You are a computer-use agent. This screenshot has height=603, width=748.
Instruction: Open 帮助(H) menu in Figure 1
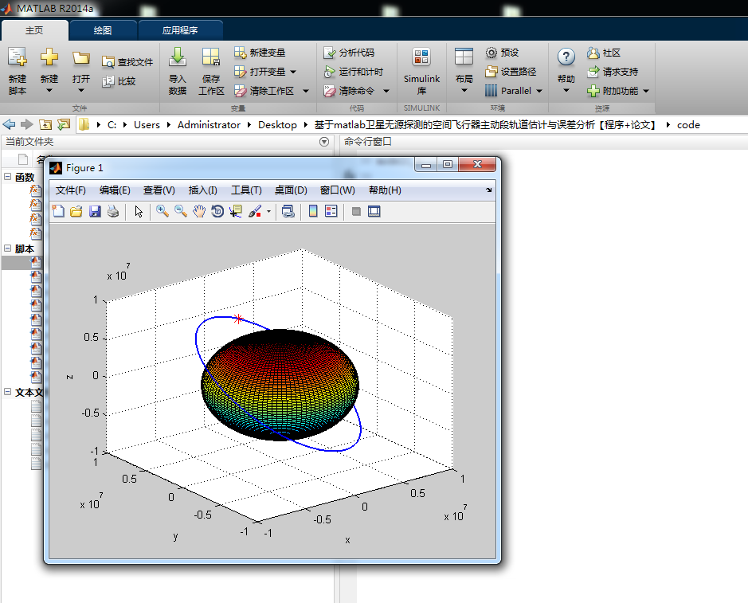coord(385,190)
